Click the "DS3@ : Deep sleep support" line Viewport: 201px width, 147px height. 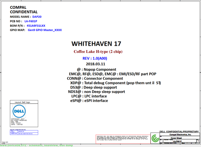94,87
